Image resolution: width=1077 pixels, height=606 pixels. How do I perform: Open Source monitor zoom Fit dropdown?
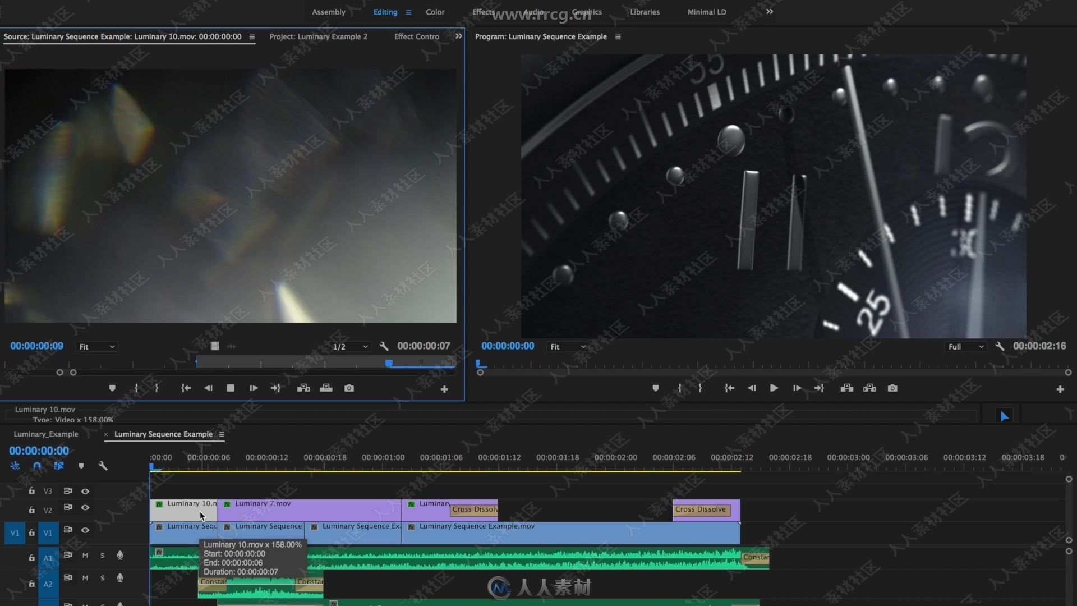[96, 347]
